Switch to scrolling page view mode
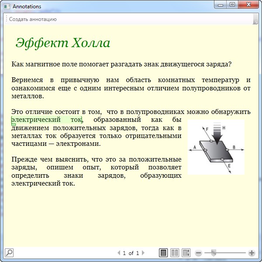The height and width of the screenshot is (262, 262). pos(186,253)
